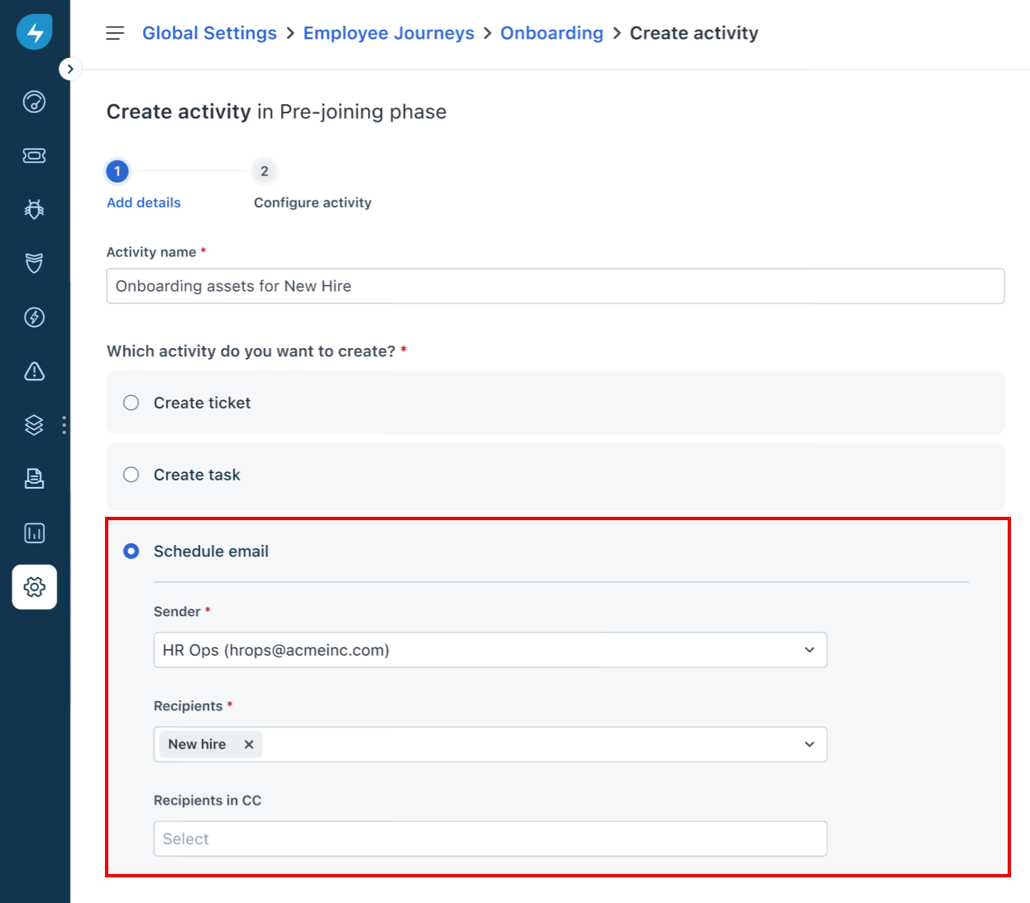Go to Global Settings breadcrumb
Viewport: 1030px width, 903px height.
[x=209, y=33]
